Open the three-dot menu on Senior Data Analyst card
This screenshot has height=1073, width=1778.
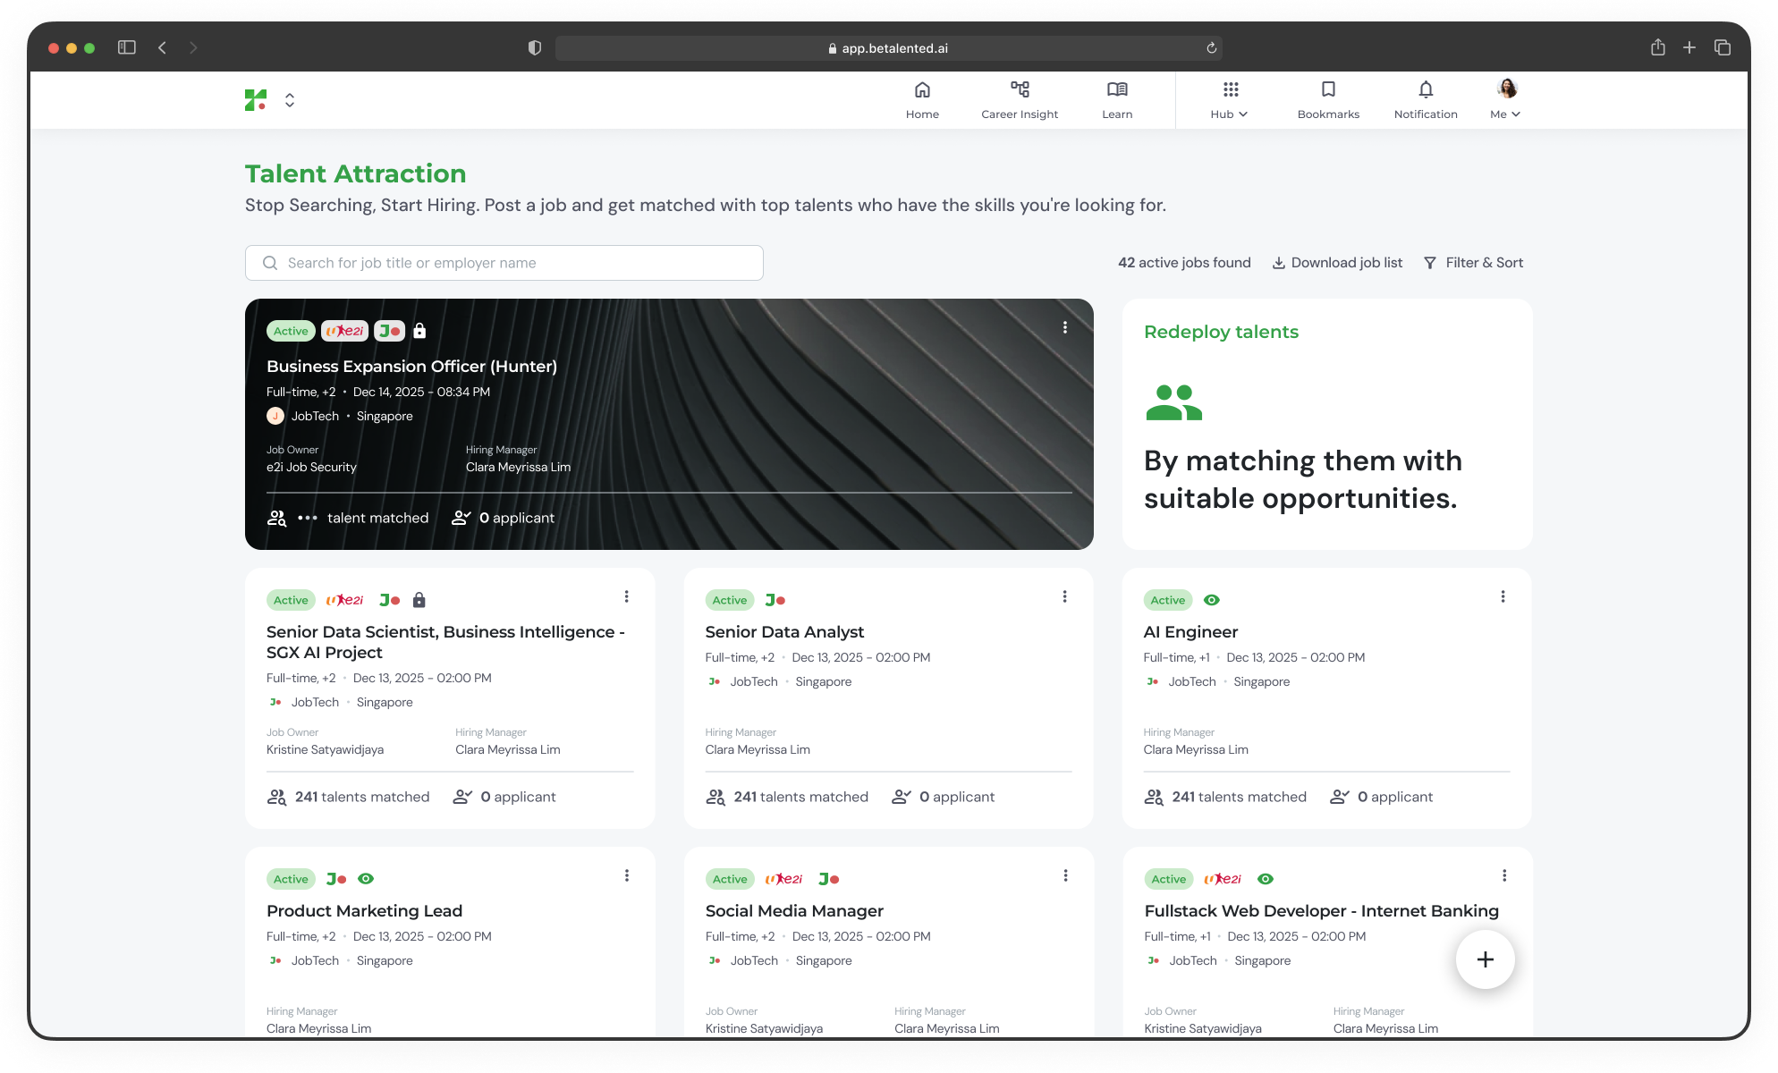tap(1064, 596)
